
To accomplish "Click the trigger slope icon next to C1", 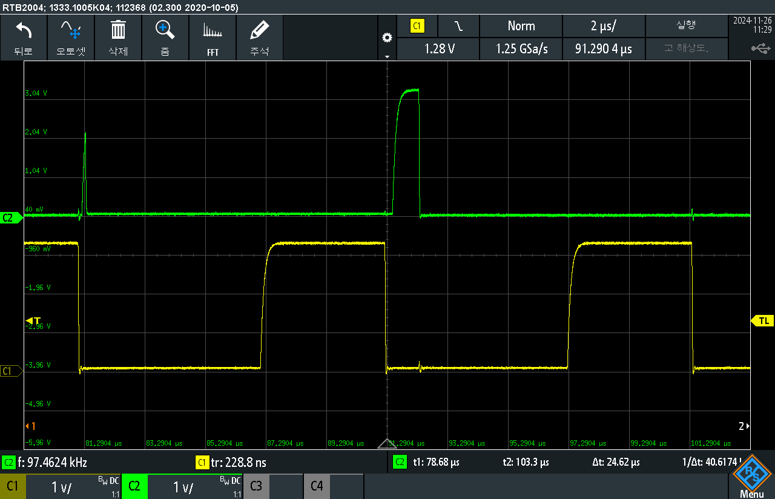I will (x=458, y=26).
